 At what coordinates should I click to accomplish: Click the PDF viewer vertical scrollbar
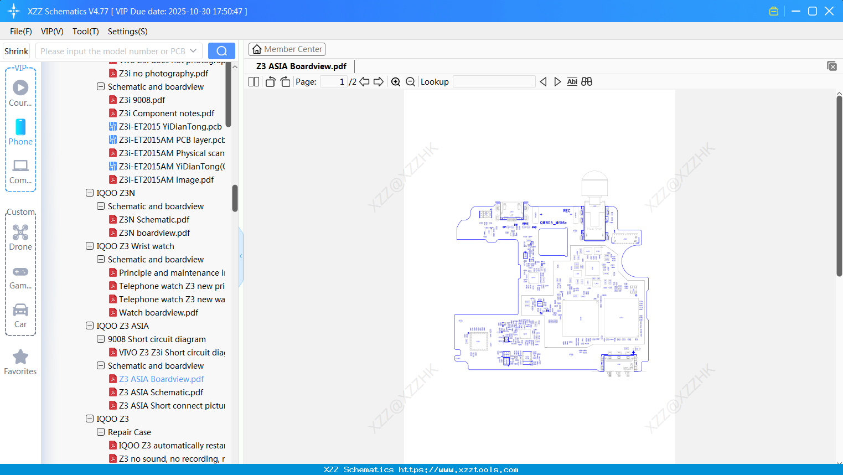839,185
